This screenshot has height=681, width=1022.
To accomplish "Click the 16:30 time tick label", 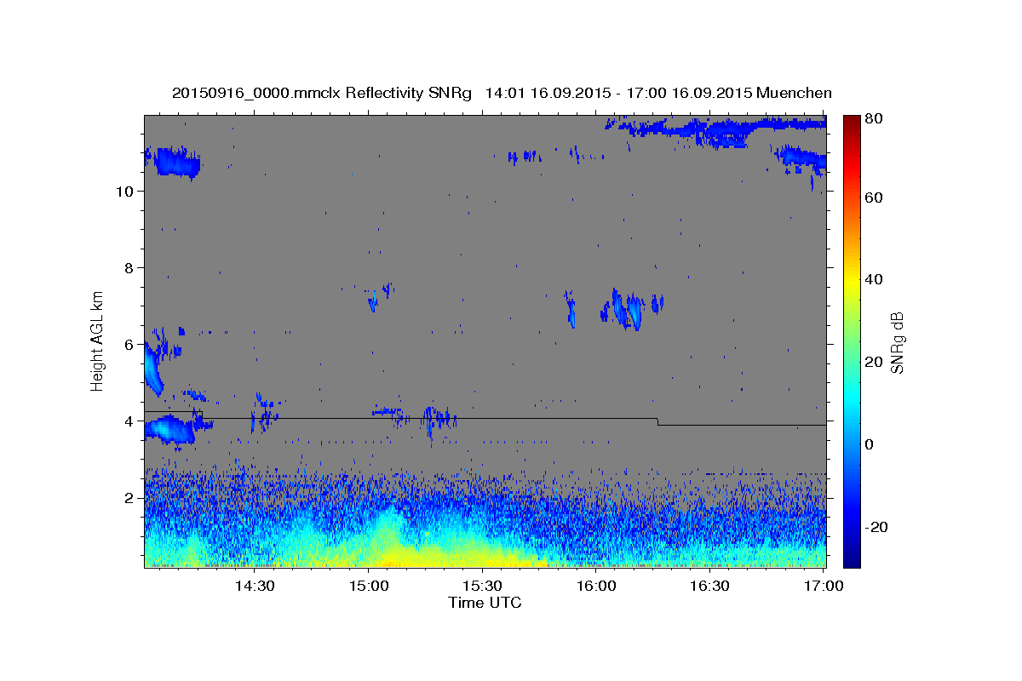I will click(x=710, y=586).
